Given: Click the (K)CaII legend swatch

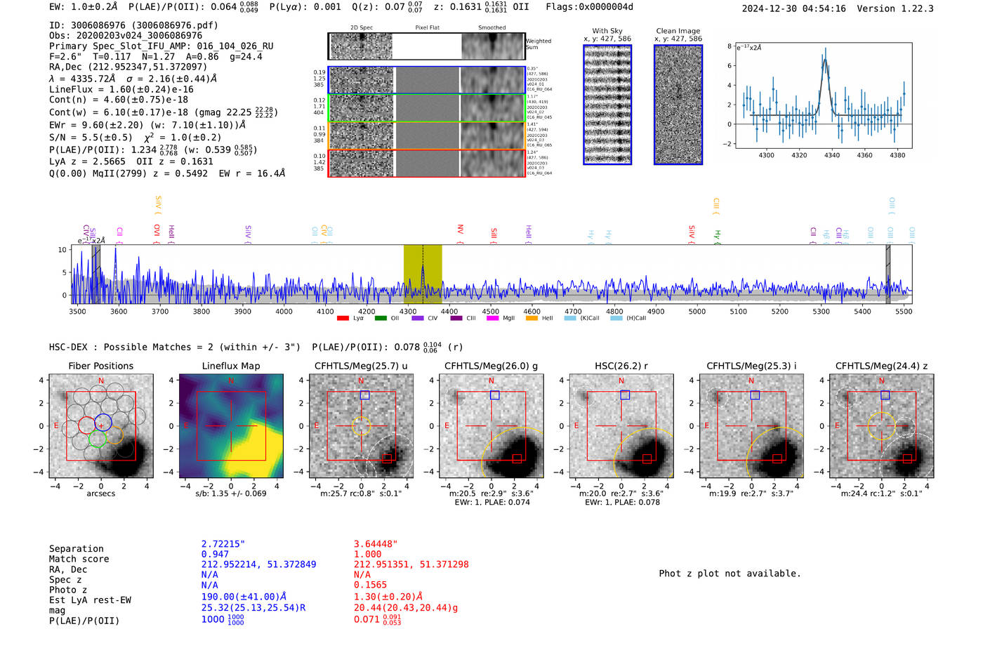Looking at the screenshot, I should [x=570, y=318].
